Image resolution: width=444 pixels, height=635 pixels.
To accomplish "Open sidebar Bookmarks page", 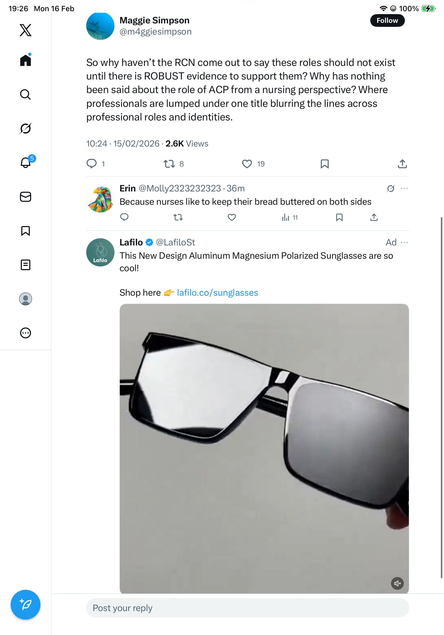I will (x=26, y=231).
